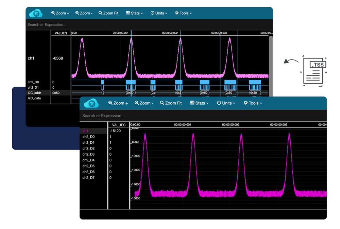Screen dimensions: 340x229
Task: Click the Tools gear icon in upper toolbar
Action: click(176, 13)
